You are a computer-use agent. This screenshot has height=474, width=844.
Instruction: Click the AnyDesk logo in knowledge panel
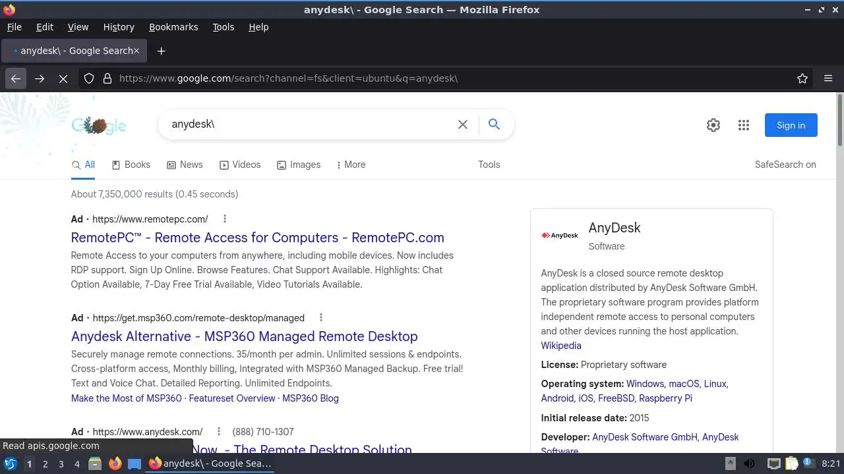coord(560,236)
